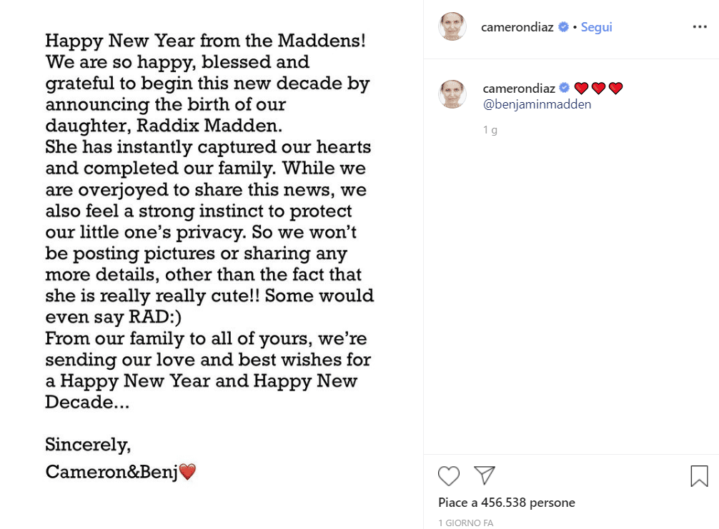719x529 pixels.
Task: Click camerondiaz username in the post header
Action: pos(517,27)
